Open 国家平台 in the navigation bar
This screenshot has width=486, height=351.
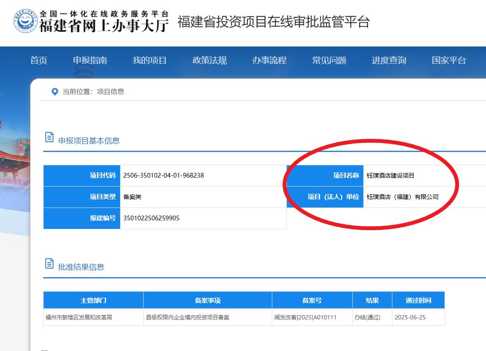pyautogui.click(x=449, y=60)
